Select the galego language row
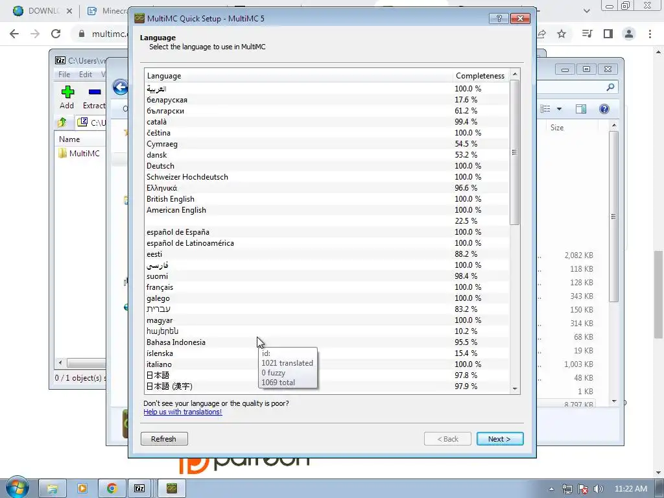 click(x=327, y=298)
